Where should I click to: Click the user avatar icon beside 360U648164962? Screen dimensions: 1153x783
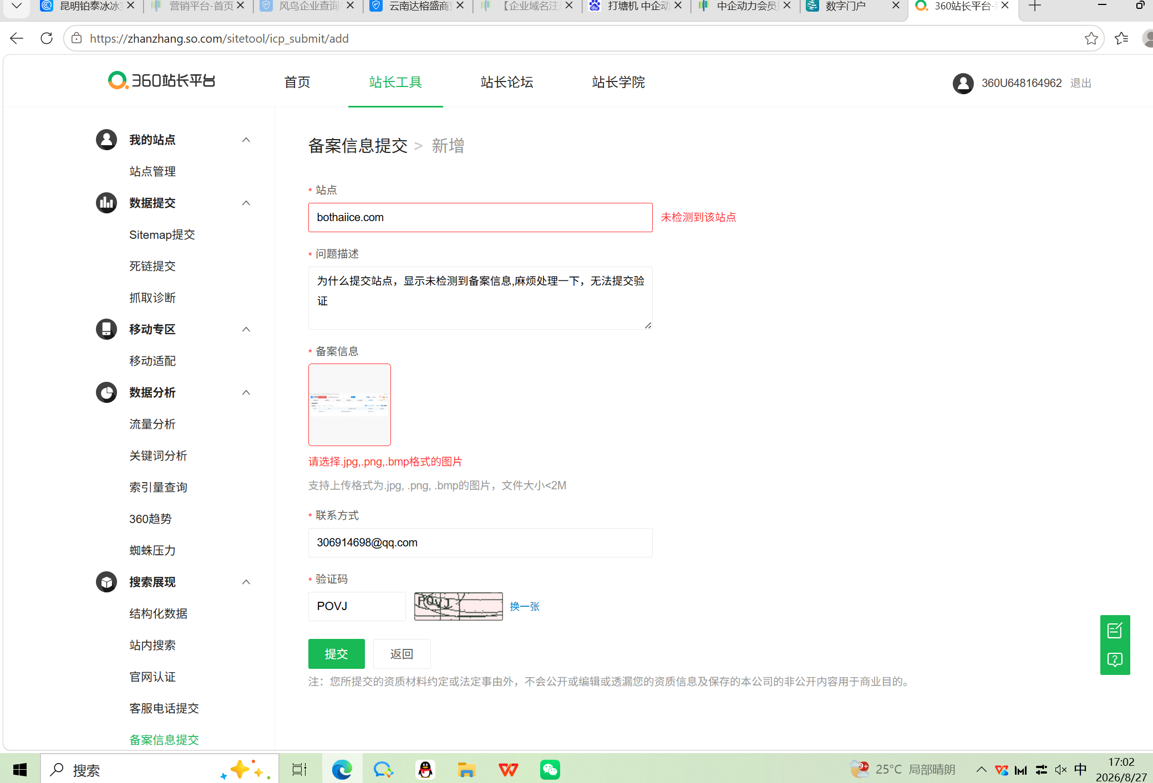[x=963, y=83]
